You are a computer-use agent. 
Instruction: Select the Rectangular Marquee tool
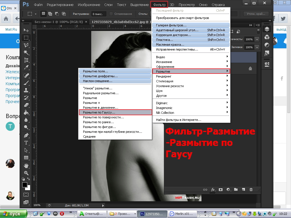26,38
